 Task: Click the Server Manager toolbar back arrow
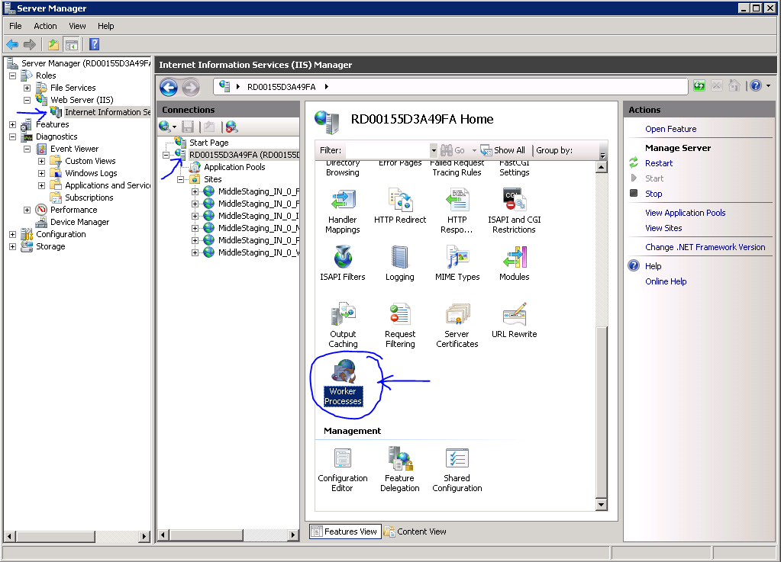point(12,45)
